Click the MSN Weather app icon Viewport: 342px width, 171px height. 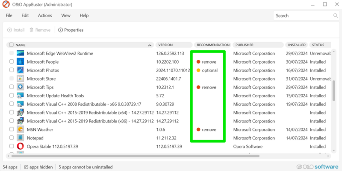21,130
